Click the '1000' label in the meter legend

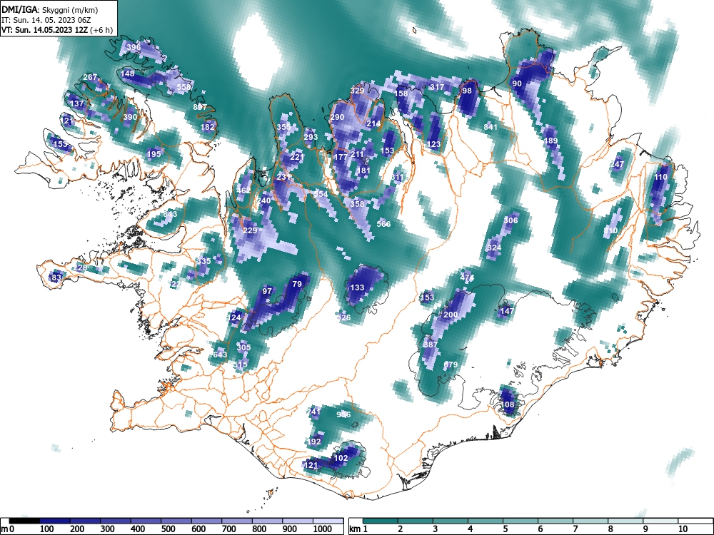[x=323, y=529]
